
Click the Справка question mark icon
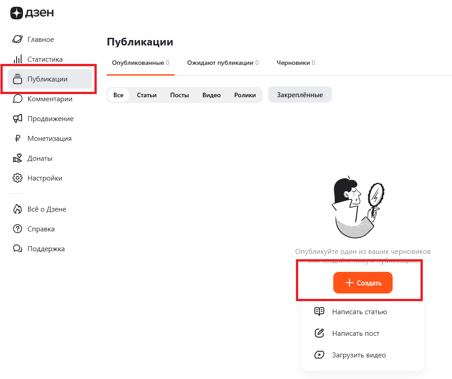pos(17,229)
